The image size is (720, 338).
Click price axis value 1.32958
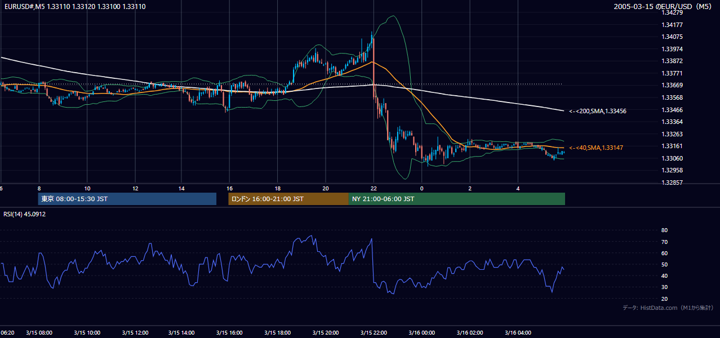point(673,170)
